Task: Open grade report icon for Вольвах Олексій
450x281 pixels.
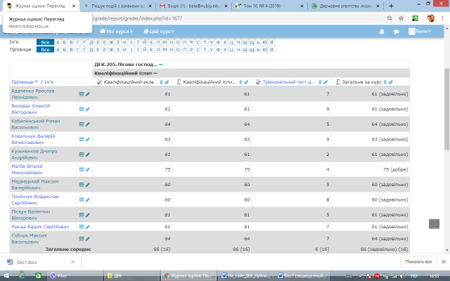Action: coord(82,110)
